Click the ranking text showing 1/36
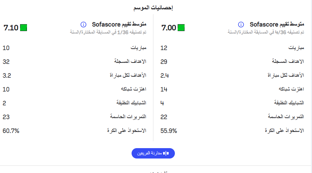Screen dimensions: 312x173 (x=109, y=32)
